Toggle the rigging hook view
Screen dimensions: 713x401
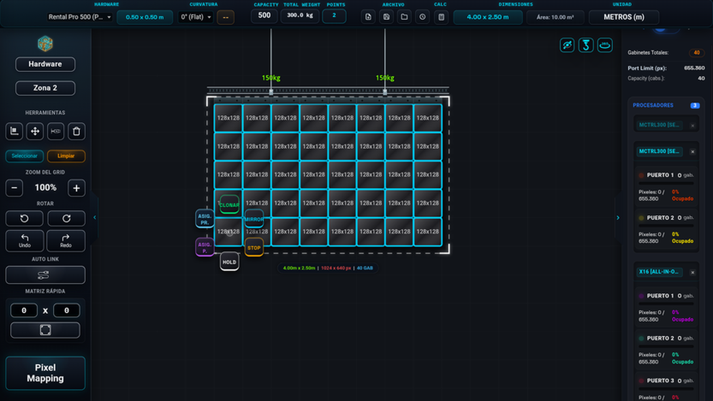pos(586,45)
